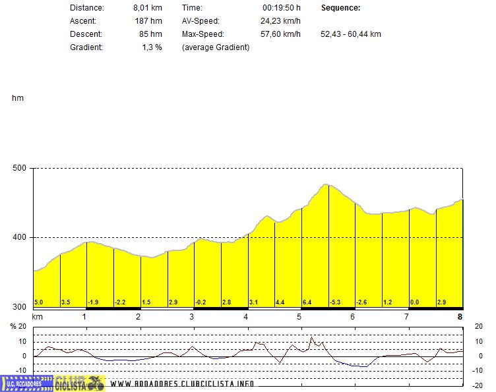496x392 pixels.
Task: Click the Max-Speed 57,60 km/h value
Action: (x=280, y=34)
